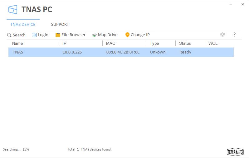Select the TNAS device name cell
249x158 pixels.
(18, 52)
